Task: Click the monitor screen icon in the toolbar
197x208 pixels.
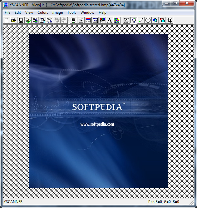Action: tap(74, 20)
